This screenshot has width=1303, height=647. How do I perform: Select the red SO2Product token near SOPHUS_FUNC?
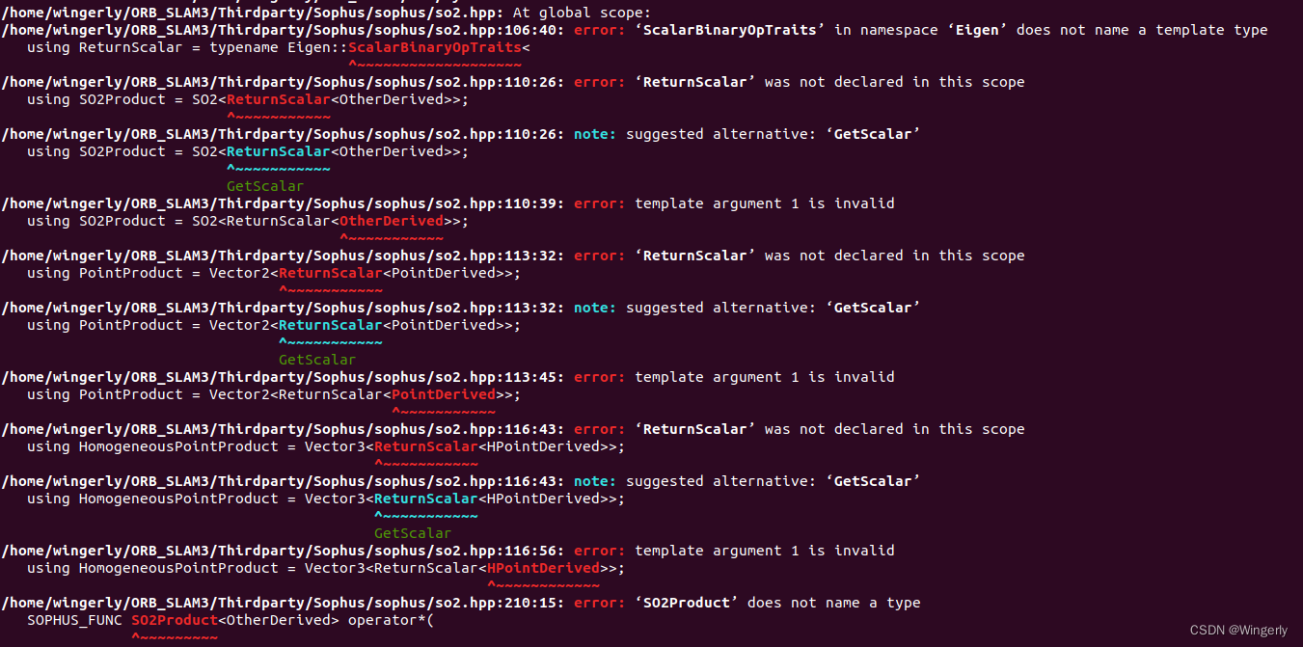(175, 620)
